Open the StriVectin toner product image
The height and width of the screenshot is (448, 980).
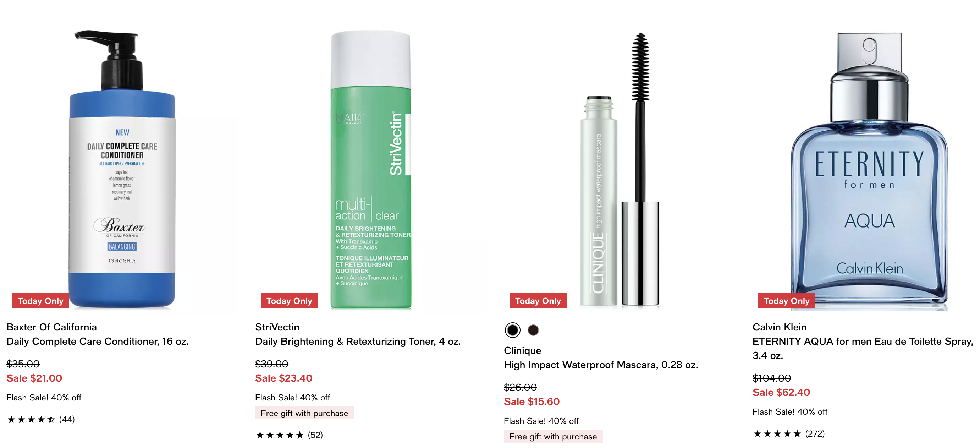coord(371,169)
